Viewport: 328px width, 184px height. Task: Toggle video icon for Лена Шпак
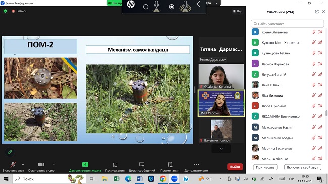point(320,85)
